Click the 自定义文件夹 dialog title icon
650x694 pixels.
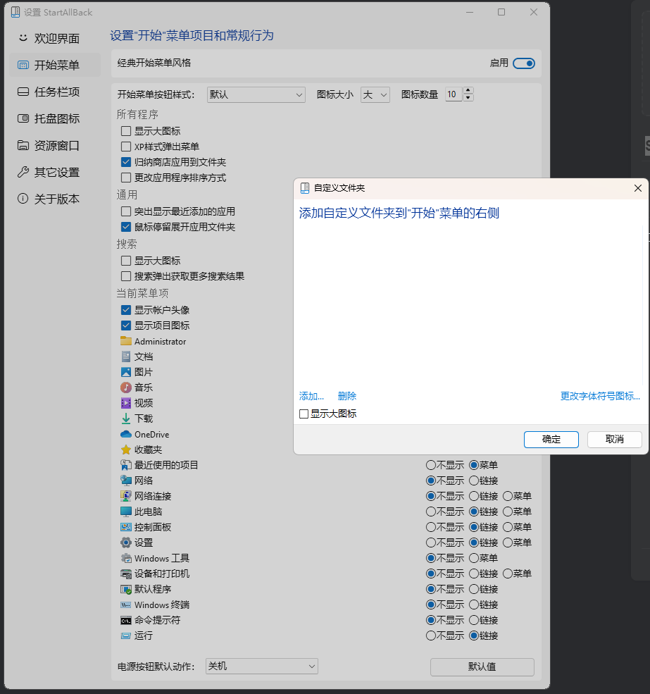click(x=305, y=188)
